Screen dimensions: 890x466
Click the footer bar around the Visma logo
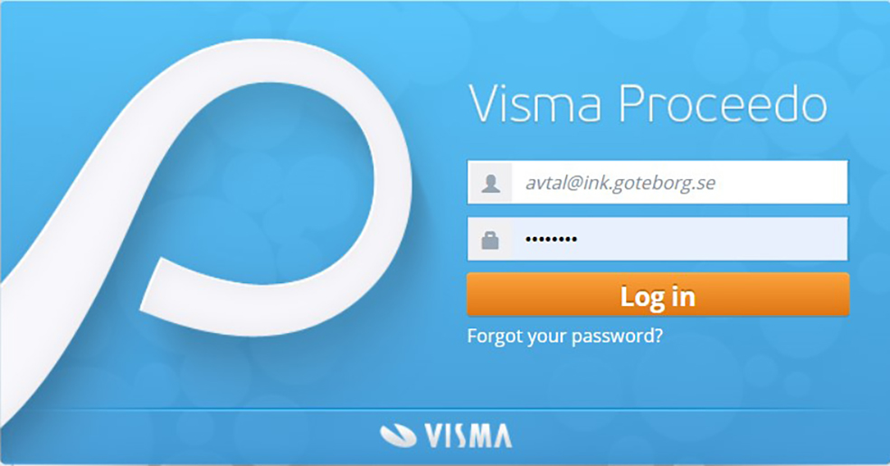tap(445, 436)
